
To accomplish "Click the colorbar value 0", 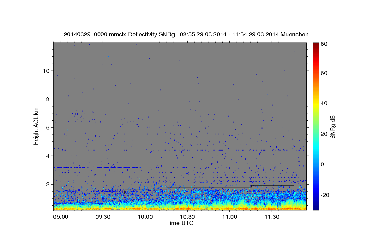I will (322, 164).
